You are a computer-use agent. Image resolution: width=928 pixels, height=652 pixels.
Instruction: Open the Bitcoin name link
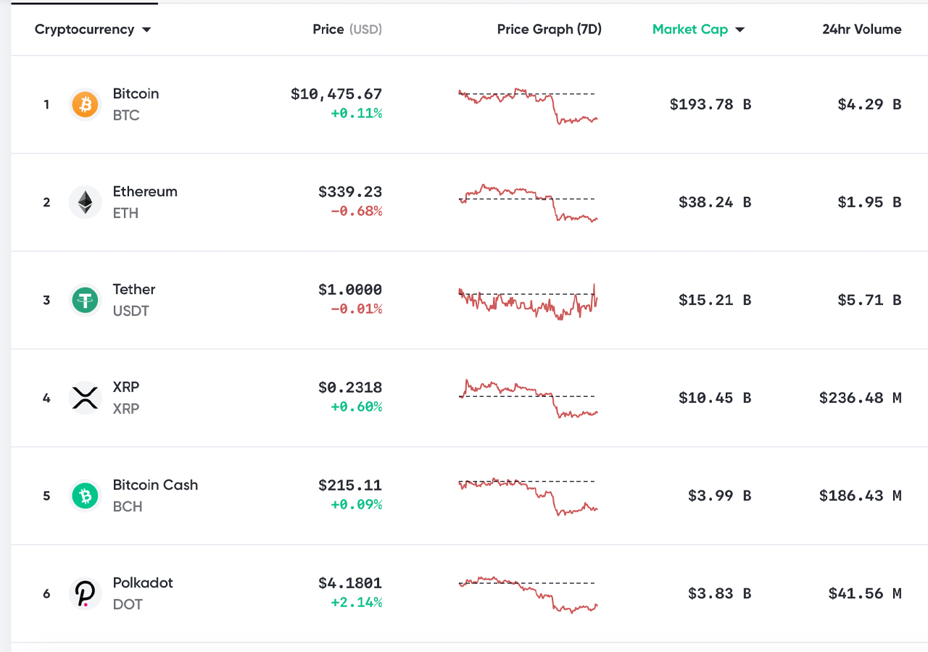click(x=136, y=94)
